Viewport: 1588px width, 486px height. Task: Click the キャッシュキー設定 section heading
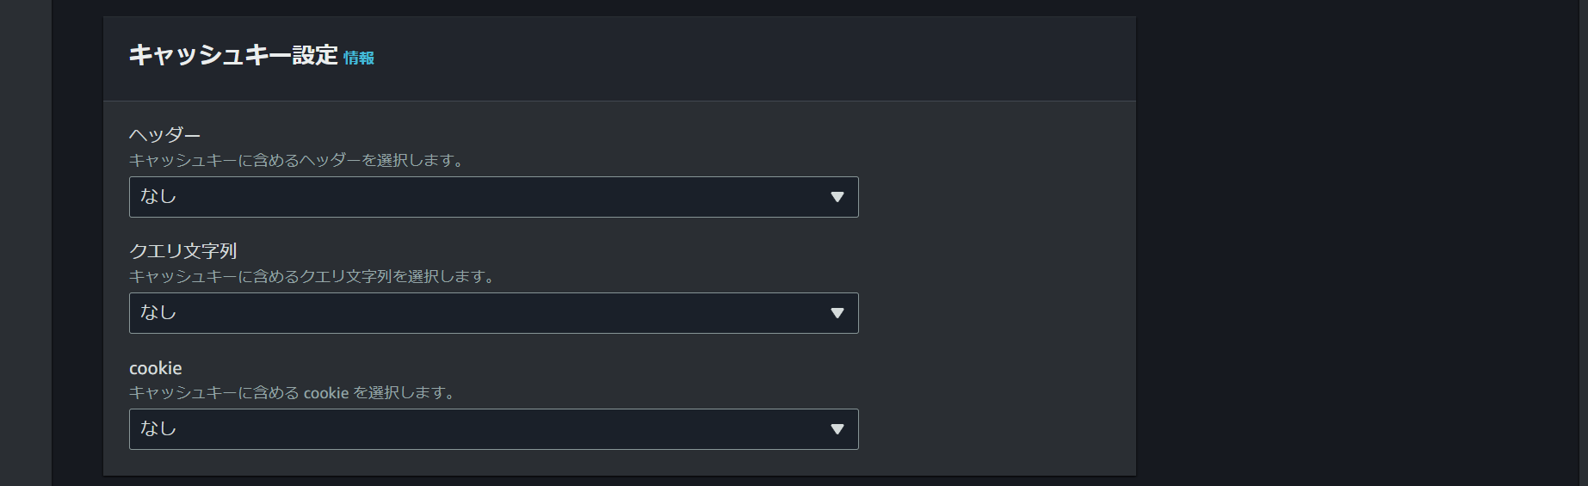pos(232,55)
